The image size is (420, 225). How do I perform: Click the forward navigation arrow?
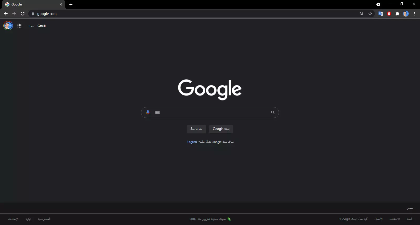coord(14,14)
